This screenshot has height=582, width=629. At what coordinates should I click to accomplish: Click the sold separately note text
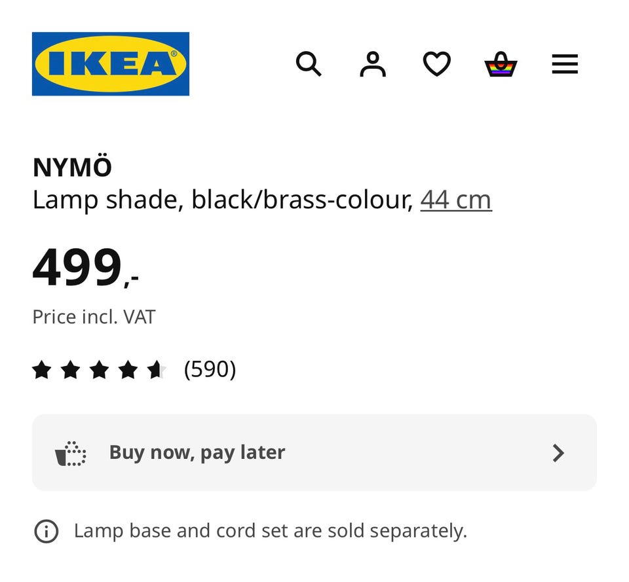(270, 530)
